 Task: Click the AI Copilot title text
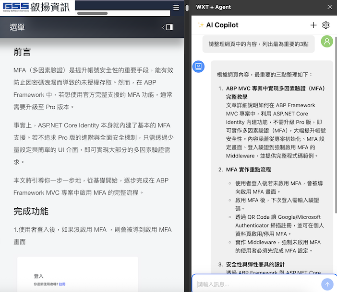222,25
